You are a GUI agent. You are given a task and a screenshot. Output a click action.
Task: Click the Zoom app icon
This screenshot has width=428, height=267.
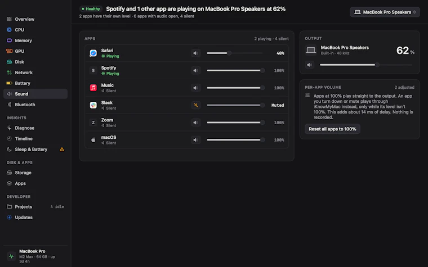click(93, 123)
